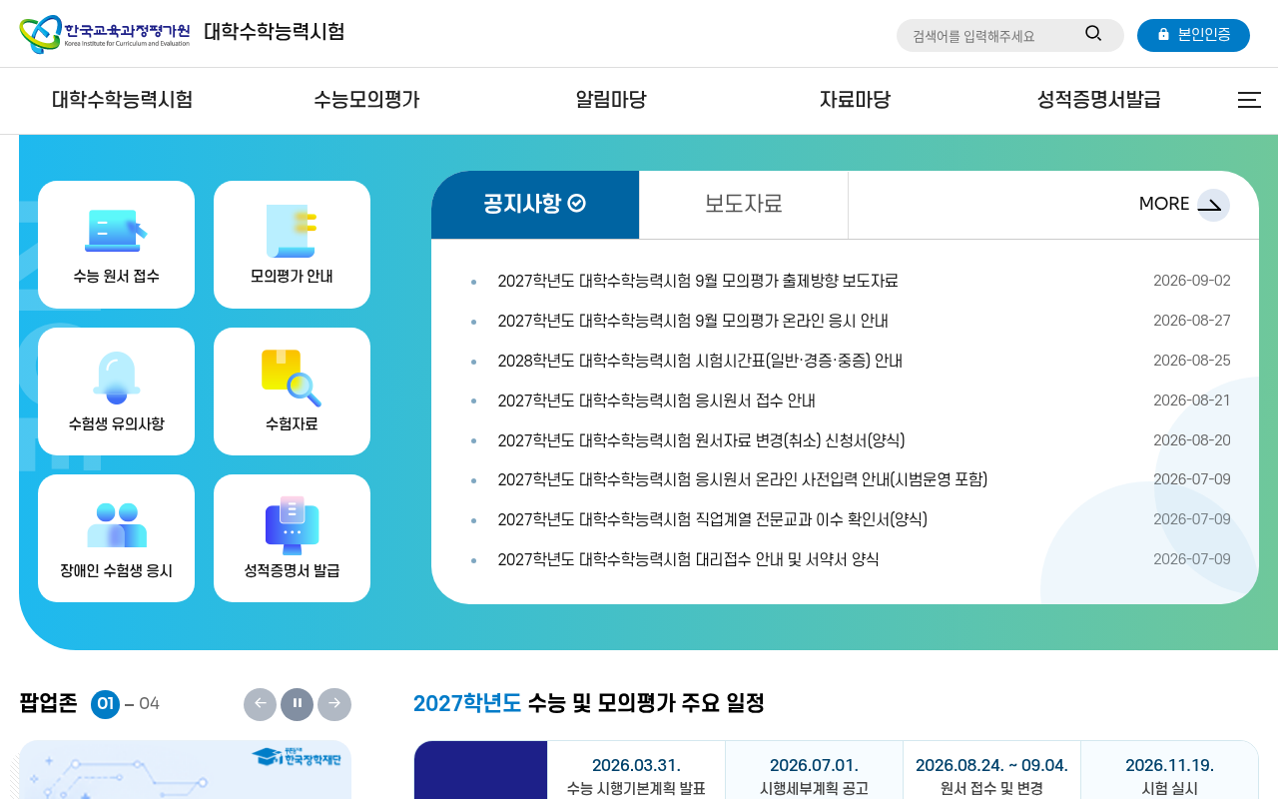The width and height of the screenshot is (1278, 799).
Task: Open the 9월 모의평가 출제방향 보도자료 notice
Action: [698, 281]
